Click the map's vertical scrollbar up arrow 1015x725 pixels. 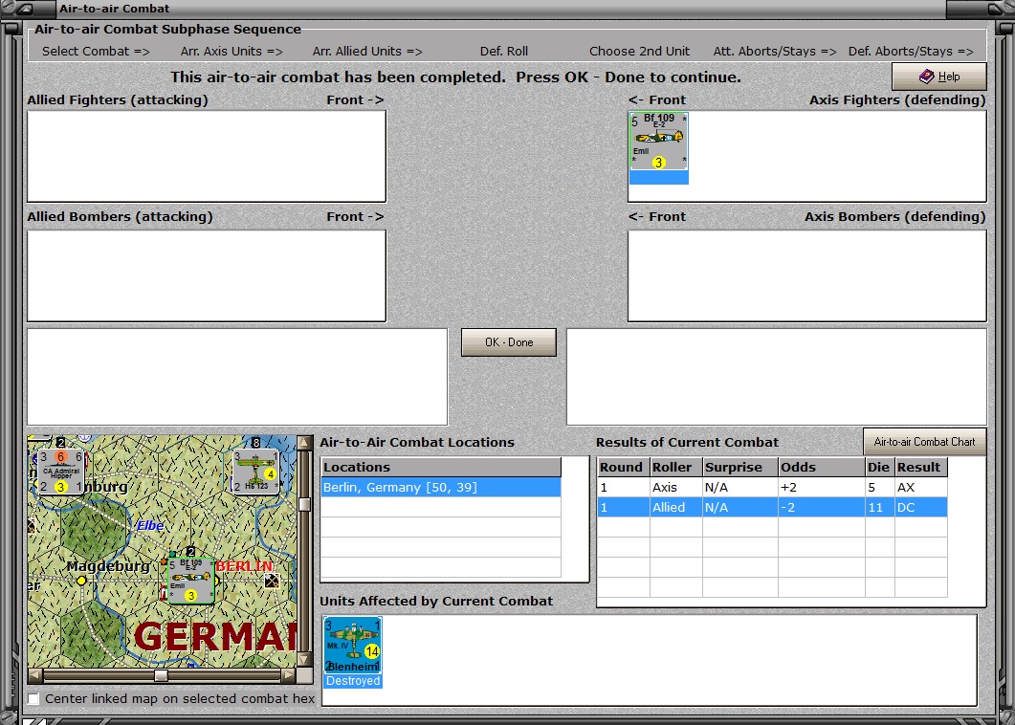304,444
